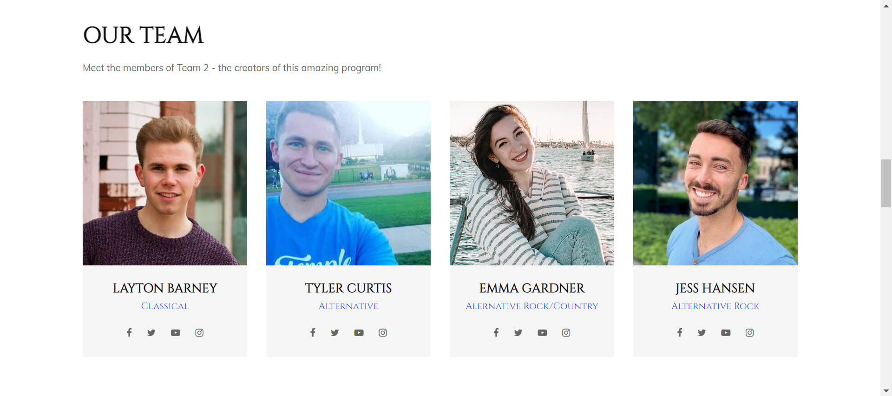Open Emma Gardner's Twitter icon

click(x=518, y=333)
